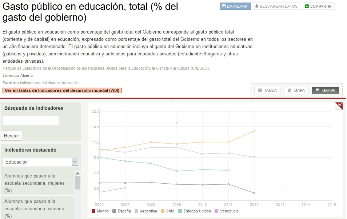Open the DataBank button
Screen dimensions: 347x219
coord(235,6)
